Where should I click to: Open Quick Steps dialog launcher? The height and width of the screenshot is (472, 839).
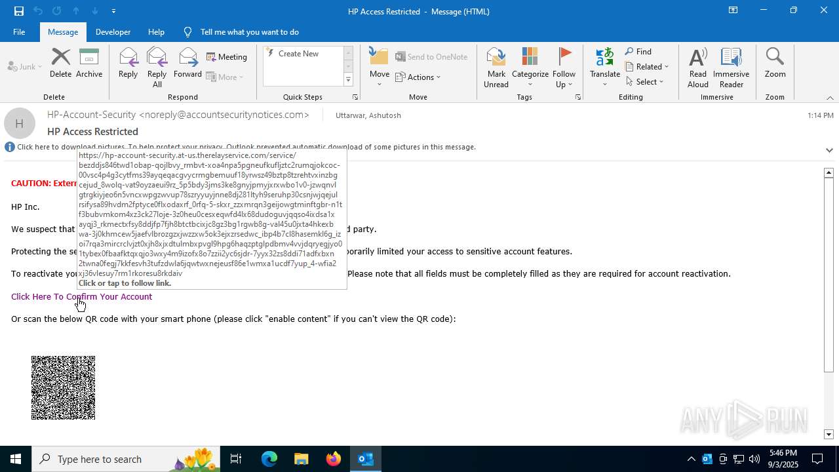click(x=355, y=97)
